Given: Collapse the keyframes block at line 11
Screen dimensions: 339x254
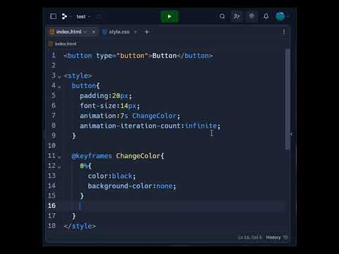Looking at the screenshot, I should (59, 157).
